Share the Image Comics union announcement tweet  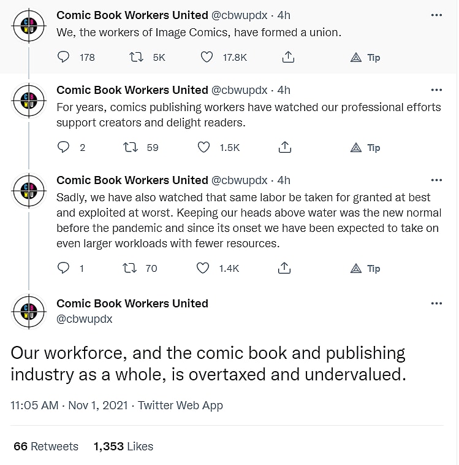[287, 57]
